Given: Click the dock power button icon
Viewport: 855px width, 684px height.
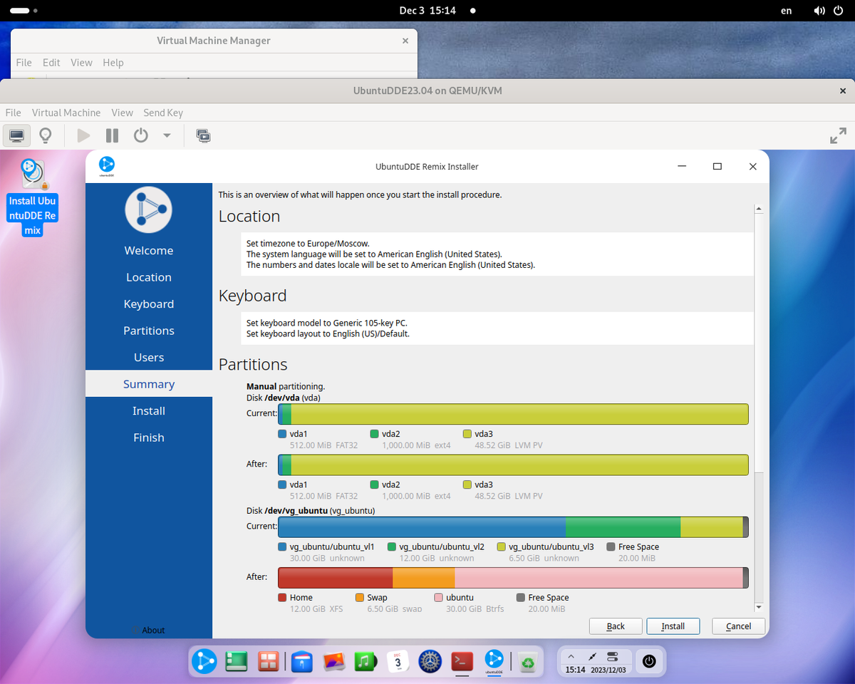Looking at the screenshot, I should (x=648, y=661).
